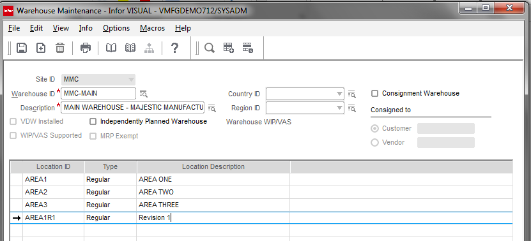Maximize the Warehouse Maintenance window
The image size is (531, 241).
pos(486,9)
